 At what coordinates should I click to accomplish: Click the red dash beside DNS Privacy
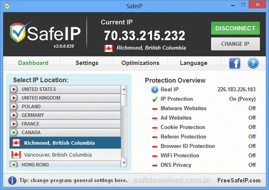155,166
